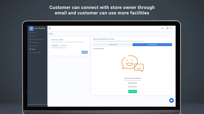Click the uploaded png filename text
The image size is (204, 114).
(58, 48)
